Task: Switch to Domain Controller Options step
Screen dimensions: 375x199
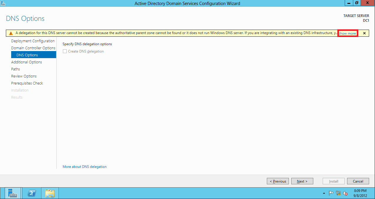Action: pyautogui.click(x=33, y=48)
